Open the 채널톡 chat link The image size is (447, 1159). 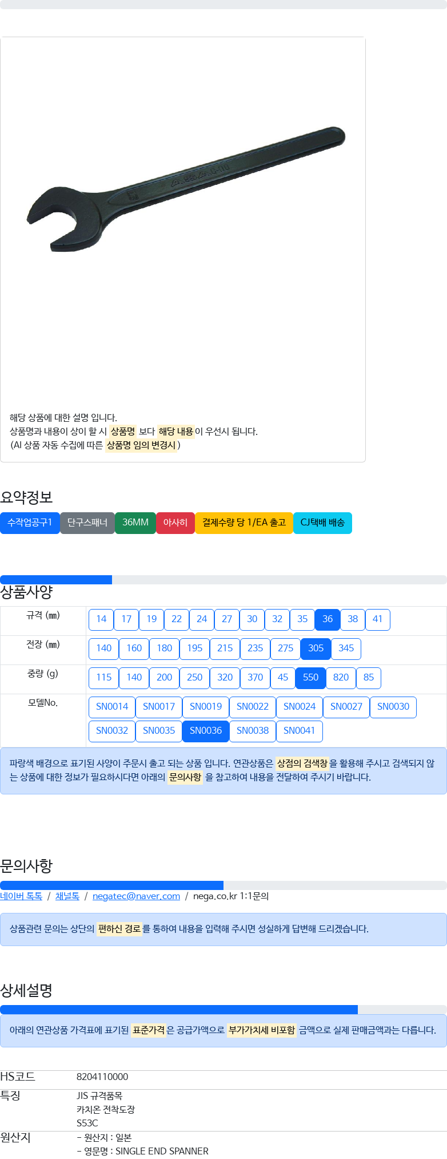click(67, 896)
